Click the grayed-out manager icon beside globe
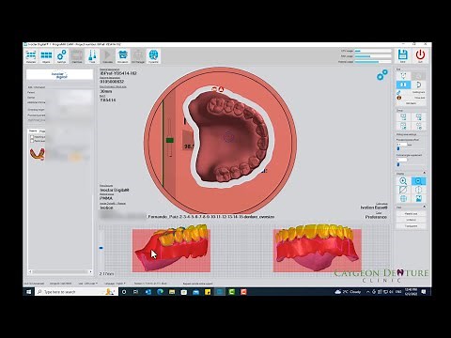Screen dimensions: 451x338 [x=138, y=55]
